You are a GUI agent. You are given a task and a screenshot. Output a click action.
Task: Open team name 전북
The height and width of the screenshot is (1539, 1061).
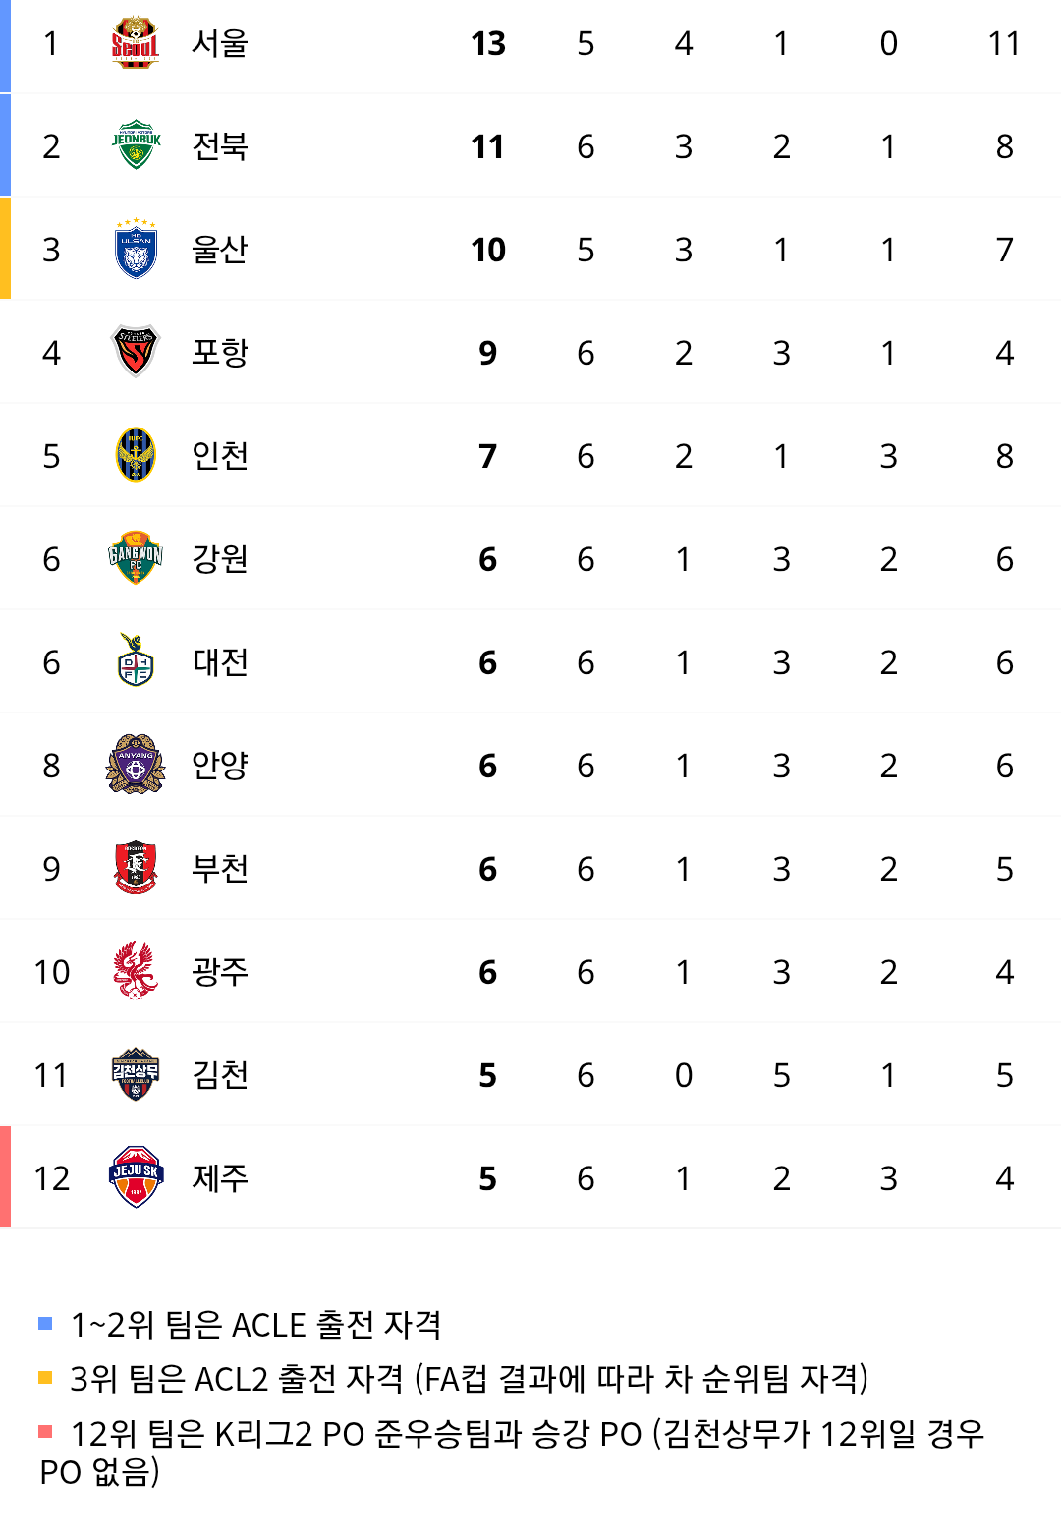tap(220, 146)
